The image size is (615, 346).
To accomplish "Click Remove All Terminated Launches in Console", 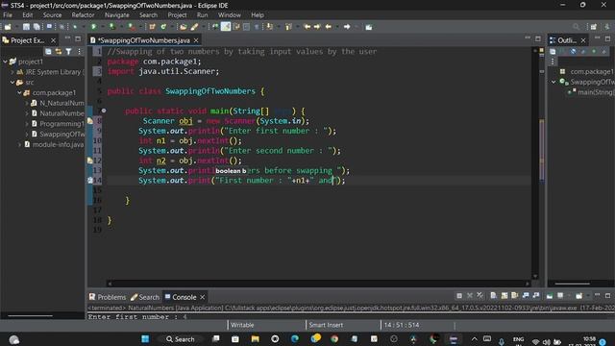I will pos(480,295).
